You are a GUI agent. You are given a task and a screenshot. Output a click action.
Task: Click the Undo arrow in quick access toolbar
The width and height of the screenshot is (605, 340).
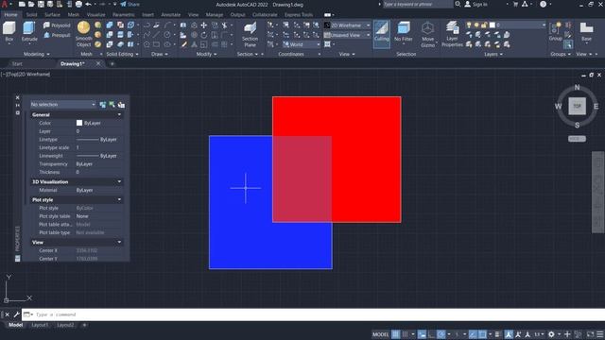click(x=88, y=4)
